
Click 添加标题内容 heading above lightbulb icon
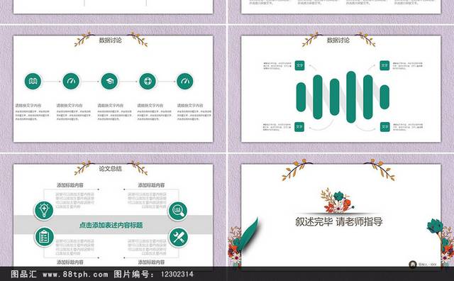click(70, 185)
